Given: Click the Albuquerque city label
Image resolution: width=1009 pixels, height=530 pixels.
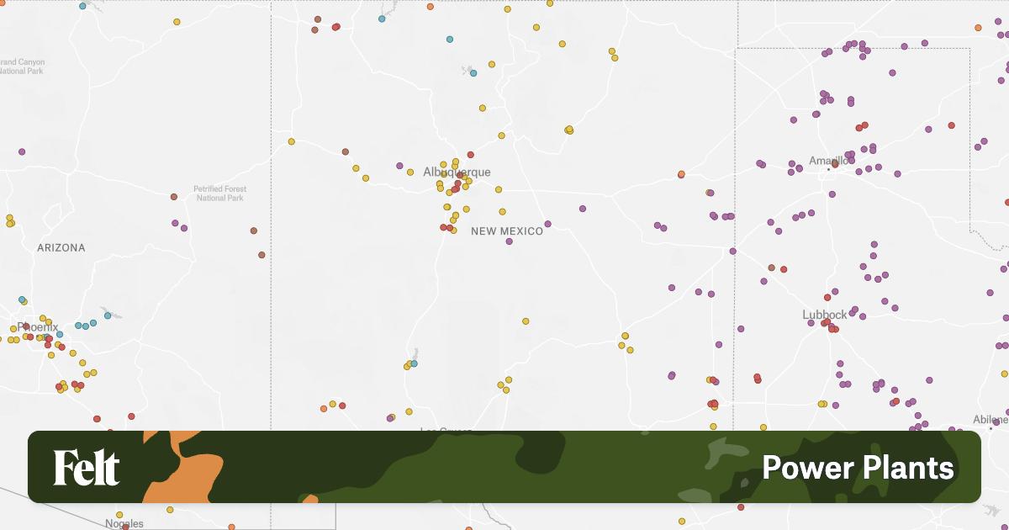Looking at the screenshot, I should click(457, 172).
